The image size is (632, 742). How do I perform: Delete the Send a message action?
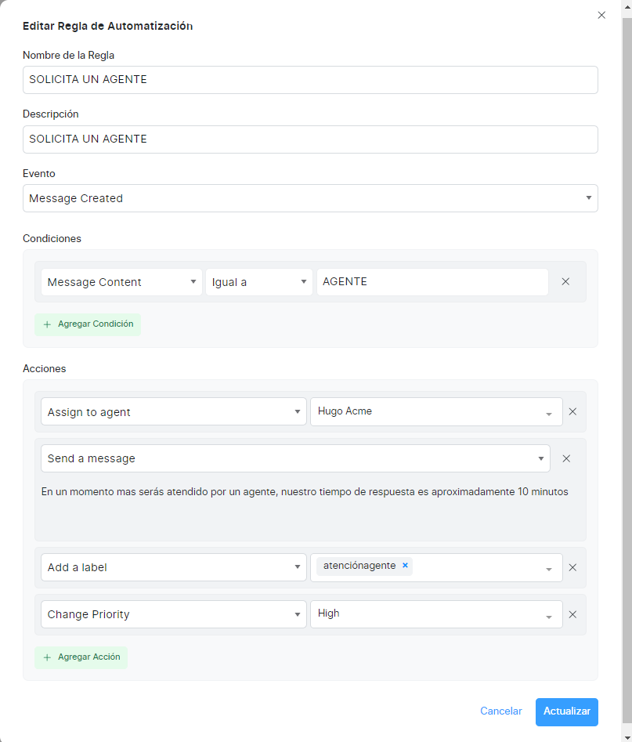point(566,458)
